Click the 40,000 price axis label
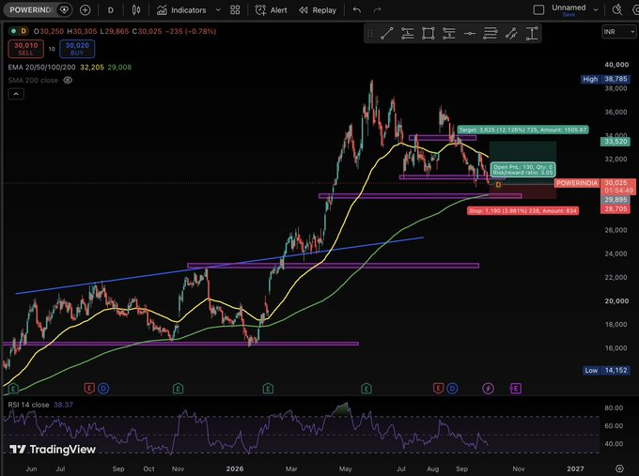Screen dimensions: 639x476 (616, 65)
